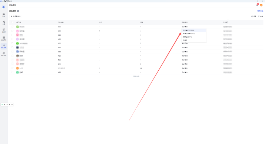This screenshot has width=265, height=144.
Task: Choose the highlighted option in seat dropdown
Action: click(x=194, y=30)
